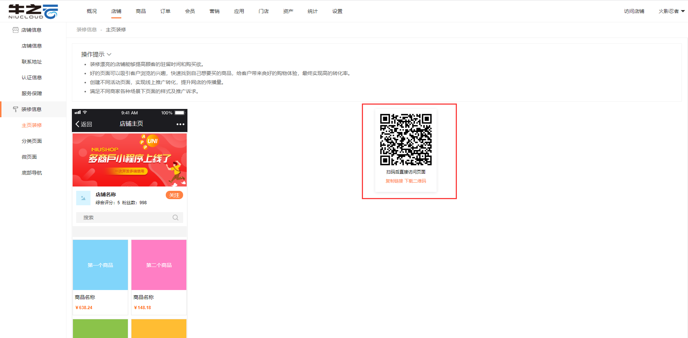The image size is (688, 338).
Task: Click the price ¥148.18
Action: 142,308
